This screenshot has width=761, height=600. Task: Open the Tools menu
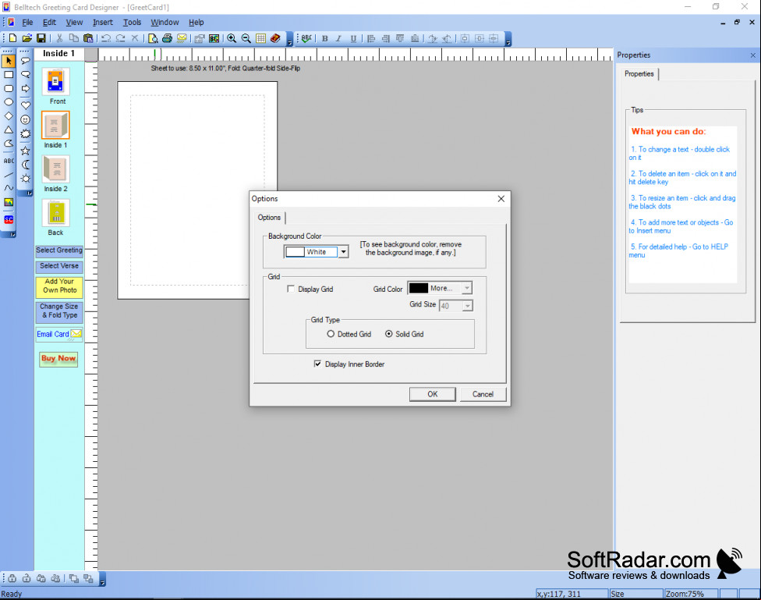coord(132,23)
